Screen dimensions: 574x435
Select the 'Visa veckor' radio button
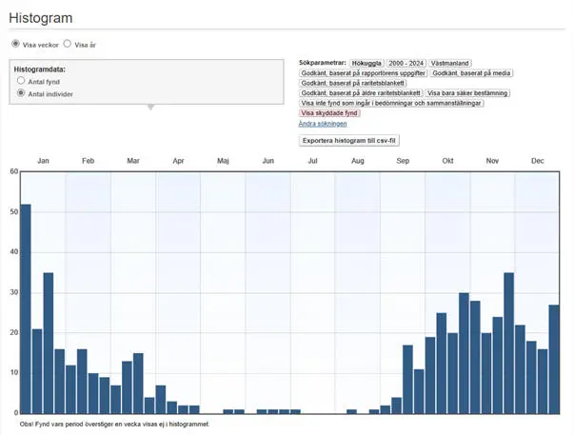pos(16,44)
